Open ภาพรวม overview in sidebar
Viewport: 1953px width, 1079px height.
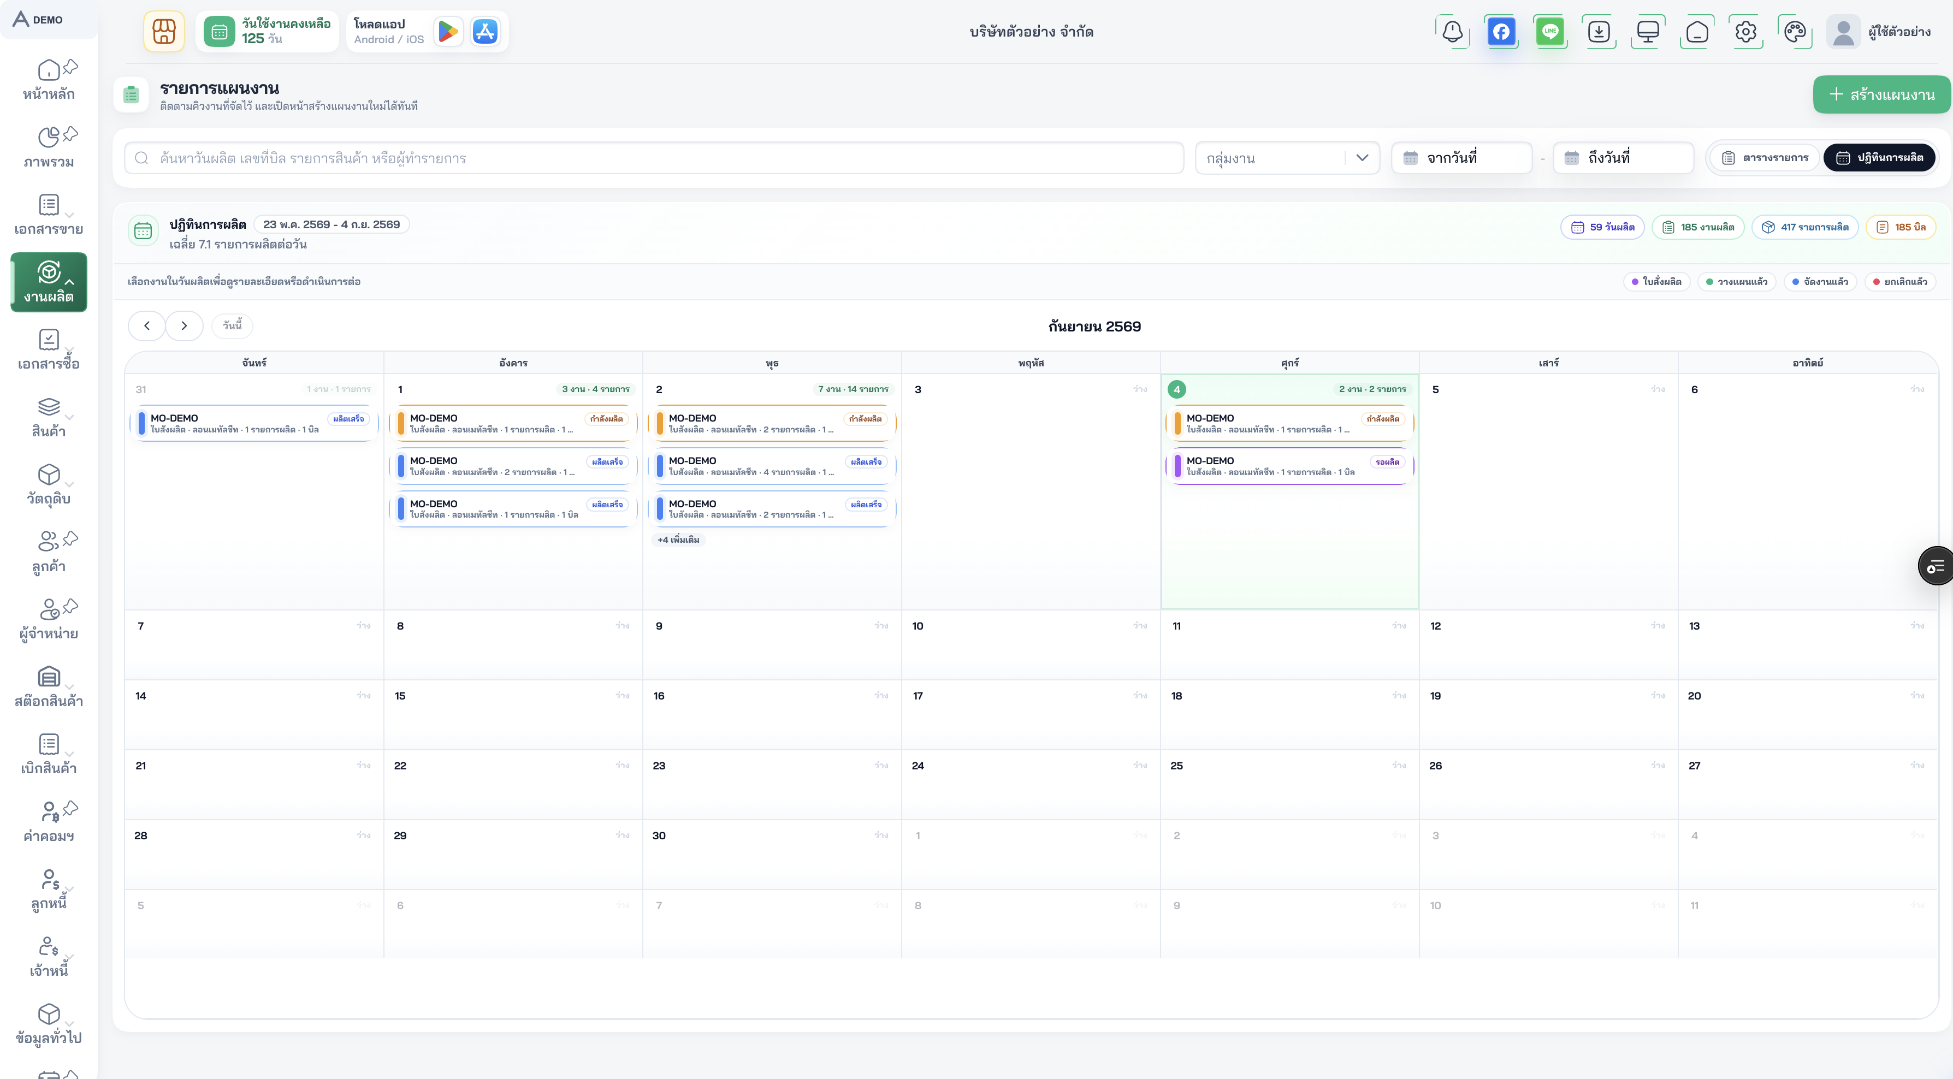[x=49, y=148]
